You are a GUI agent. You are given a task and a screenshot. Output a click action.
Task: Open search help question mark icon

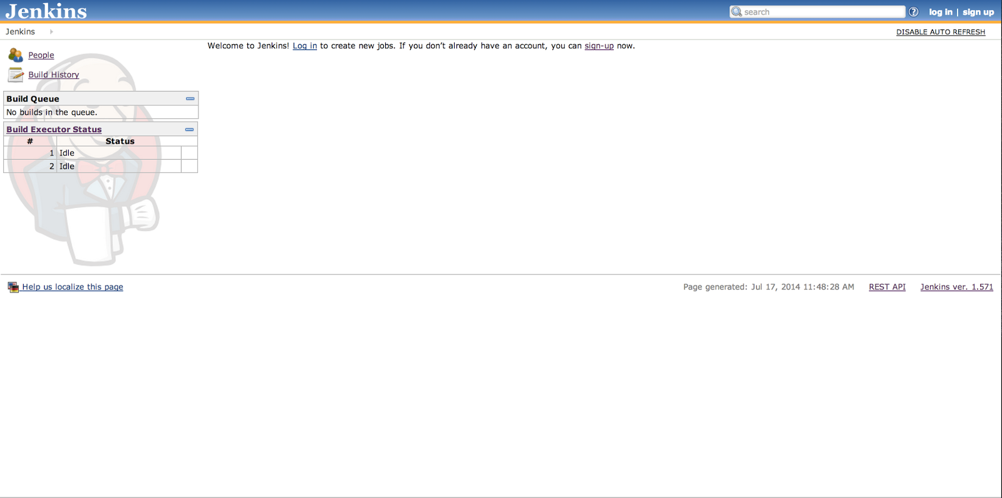pos(914,12)
